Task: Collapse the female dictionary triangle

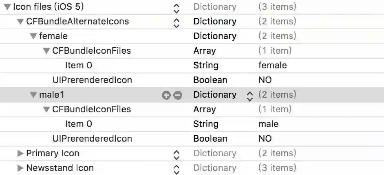Action: click(33, 36)
